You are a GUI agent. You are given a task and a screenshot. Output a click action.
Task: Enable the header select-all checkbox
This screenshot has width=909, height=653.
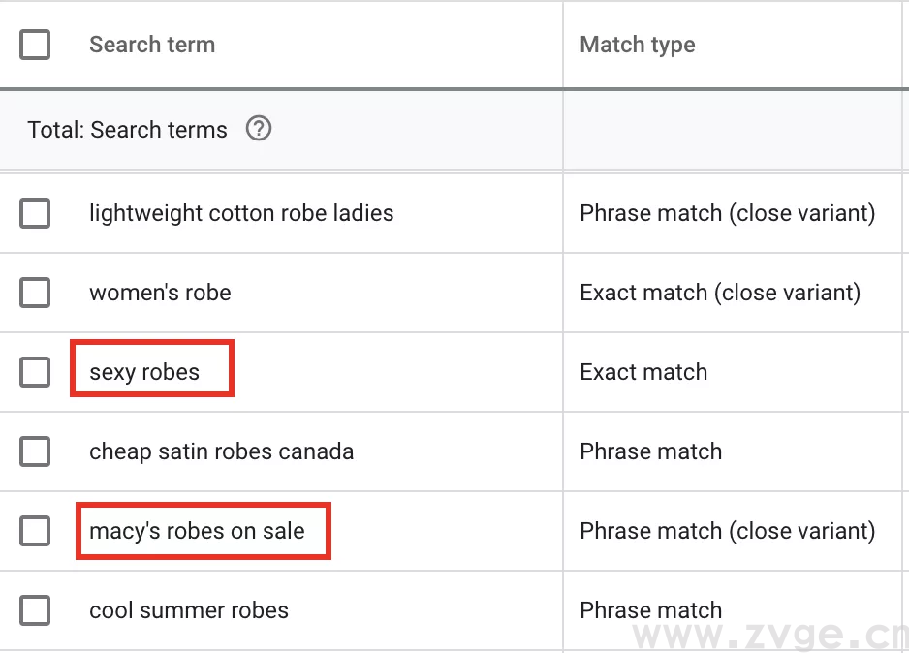(35, 44)
